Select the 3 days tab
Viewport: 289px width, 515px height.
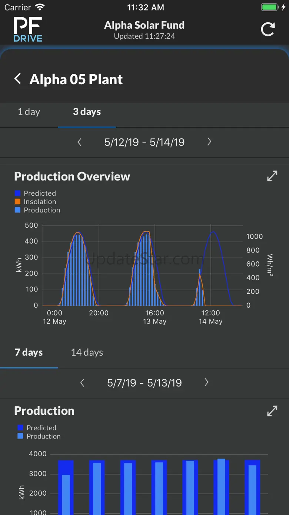[x=87, y=112]
